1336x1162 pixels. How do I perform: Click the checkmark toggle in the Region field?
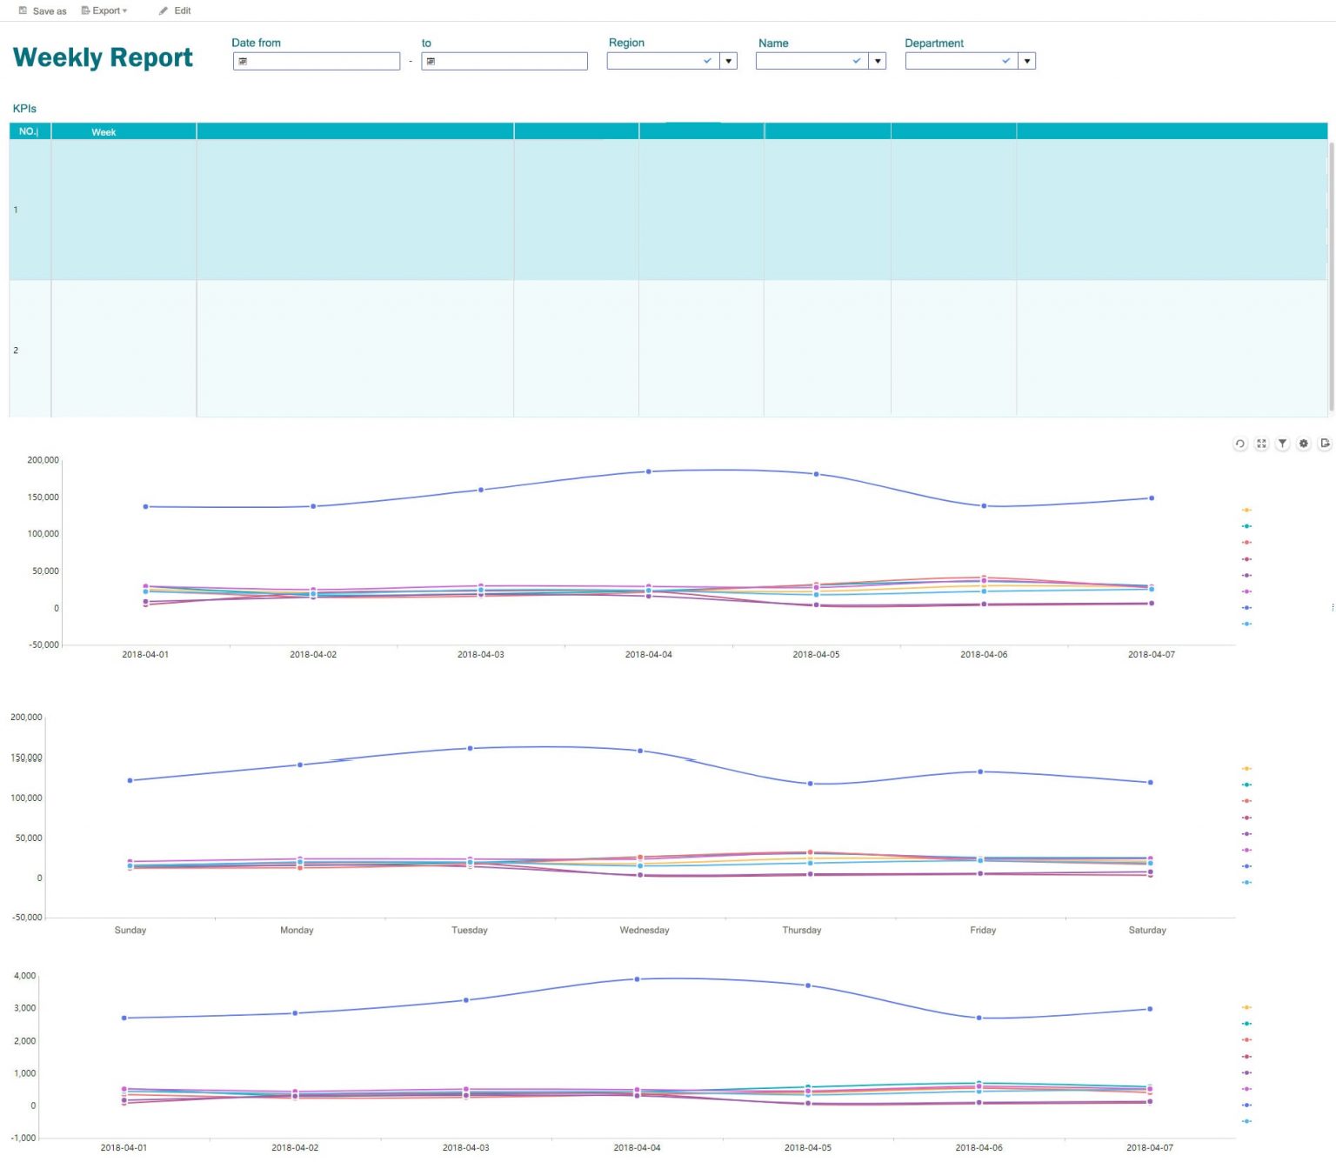[x=707, y=60]
